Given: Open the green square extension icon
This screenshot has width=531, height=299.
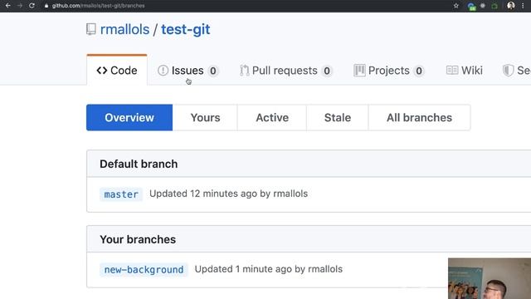Looking at the screenshot, I should [x=494, y=6].
